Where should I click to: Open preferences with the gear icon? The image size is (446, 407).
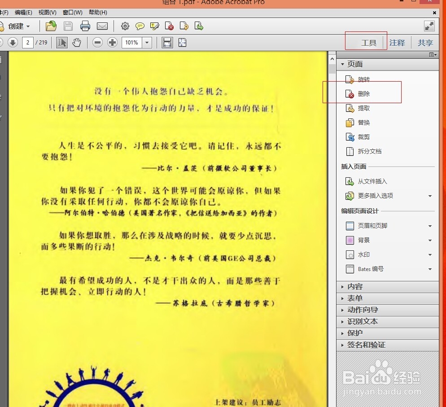(125, 26)
